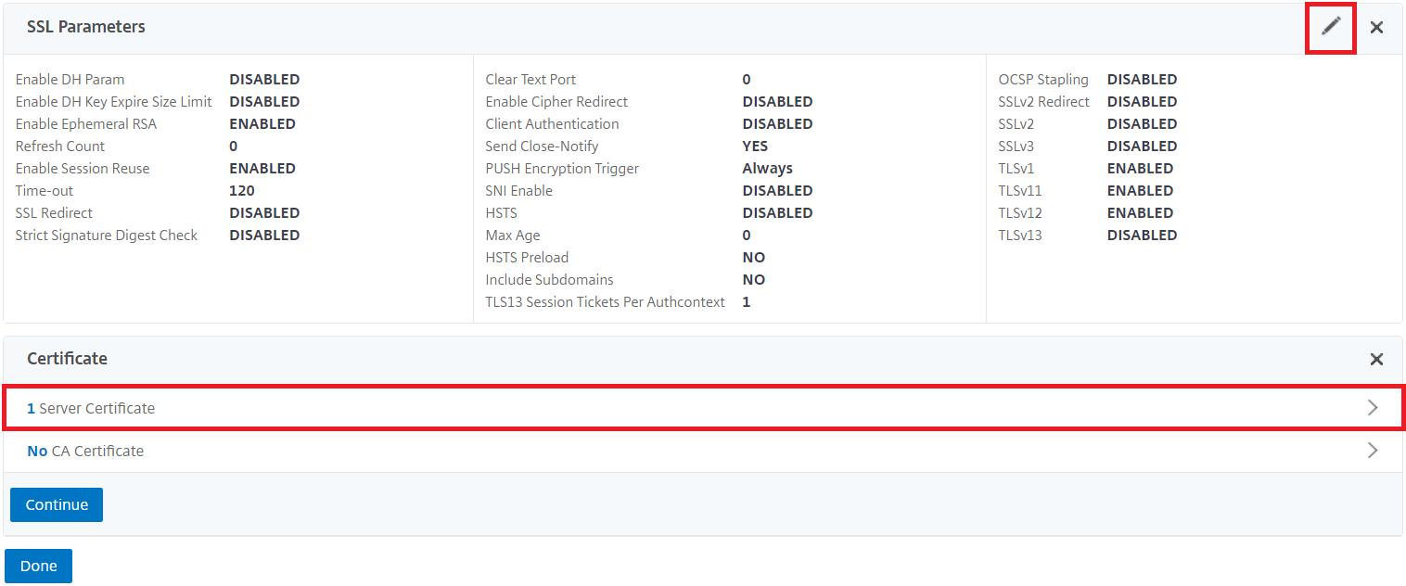
Task: Select the SSL Parameters section heading
Action: (86, 27)
